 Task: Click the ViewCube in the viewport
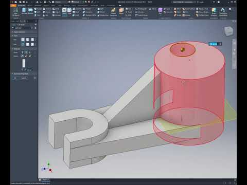(x=228, y=31)
